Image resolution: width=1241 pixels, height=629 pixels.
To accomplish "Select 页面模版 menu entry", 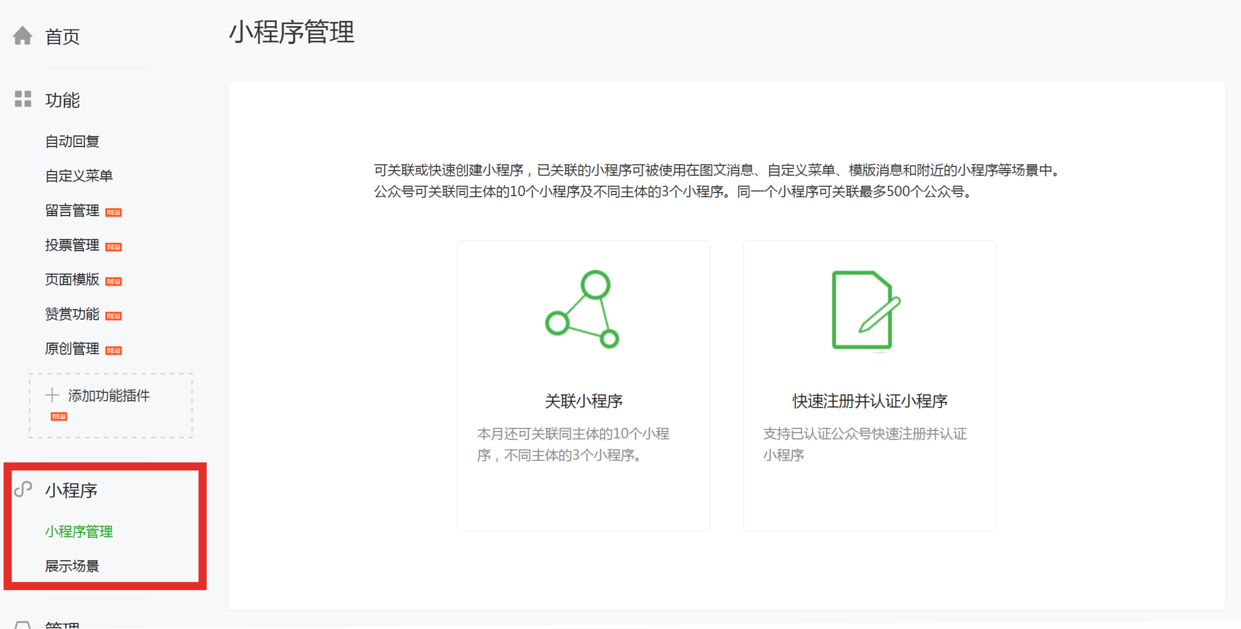I will pyautogui.click(x=72, y=279).
